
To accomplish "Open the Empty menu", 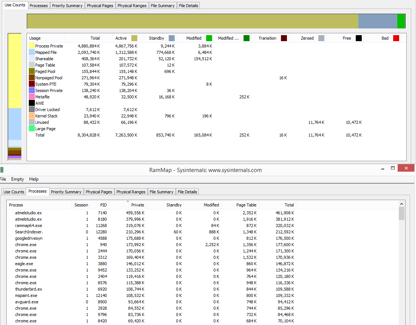I will tap(18, 179).
